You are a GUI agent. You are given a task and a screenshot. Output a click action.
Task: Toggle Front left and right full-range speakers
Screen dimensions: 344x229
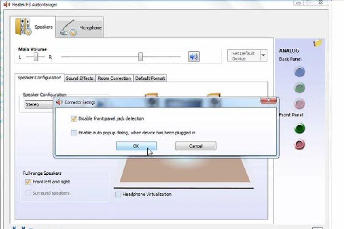click(x=28, y=182)
